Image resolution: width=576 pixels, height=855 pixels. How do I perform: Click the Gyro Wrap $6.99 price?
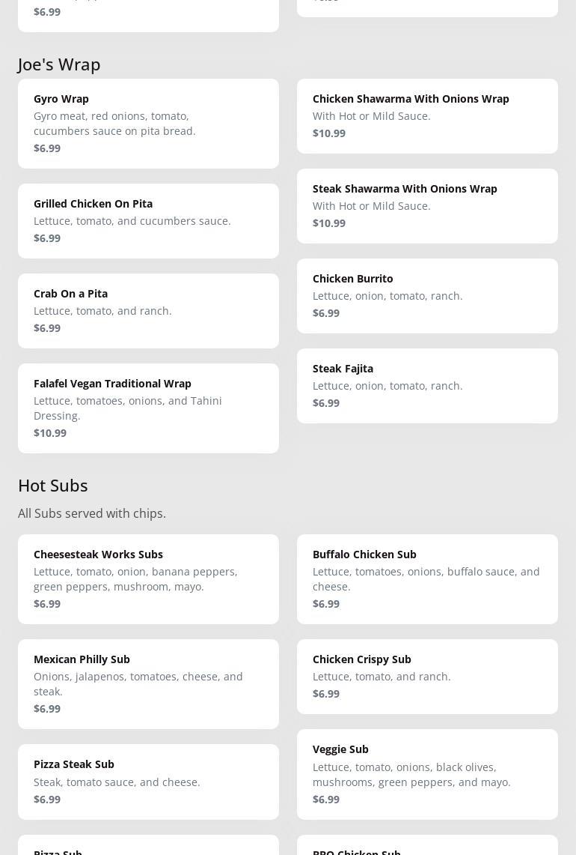pyautogui.click(x=47, y=148)
